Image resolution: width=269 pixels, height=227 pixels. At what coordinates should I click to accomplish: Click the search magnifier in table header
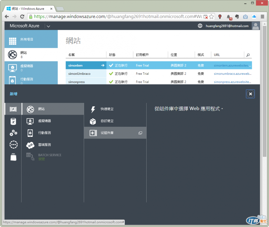(248, 55)
